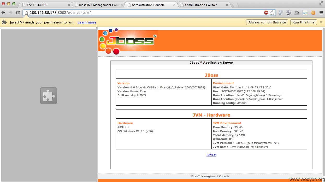Image resolution: width=325 pixels, height=182 pixels.
Task: Click the JBoss Management Console footer text
Action: [x=210, y=176]
